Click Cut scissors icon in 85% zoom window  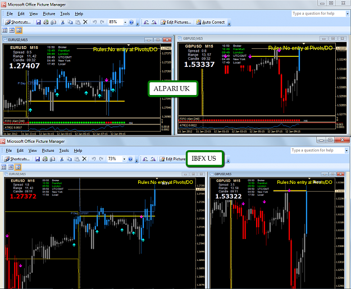point(63,22)
